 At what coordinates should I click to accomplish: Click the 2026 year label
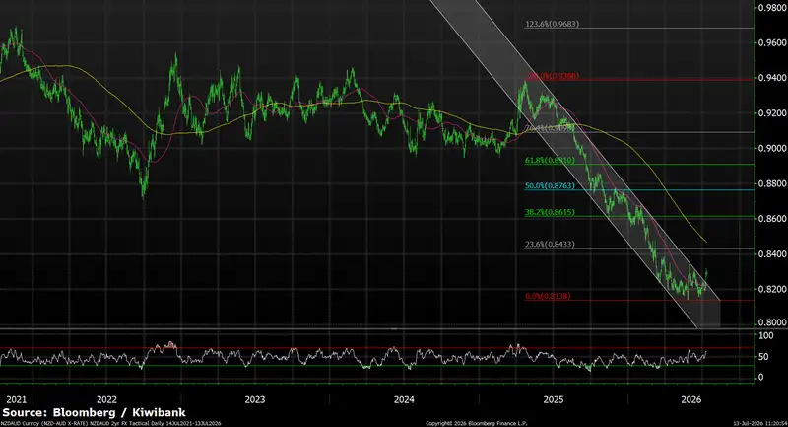click(x=691, y=399)
